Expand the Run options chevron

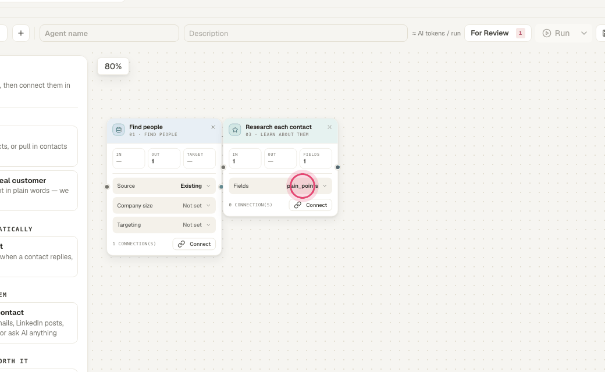click(584, 33)
